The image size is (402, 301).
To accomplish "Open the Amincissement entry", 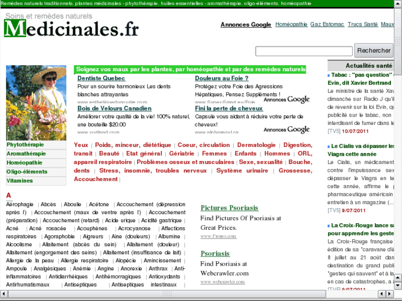I will pyautogui.click(x=162, y=261).
